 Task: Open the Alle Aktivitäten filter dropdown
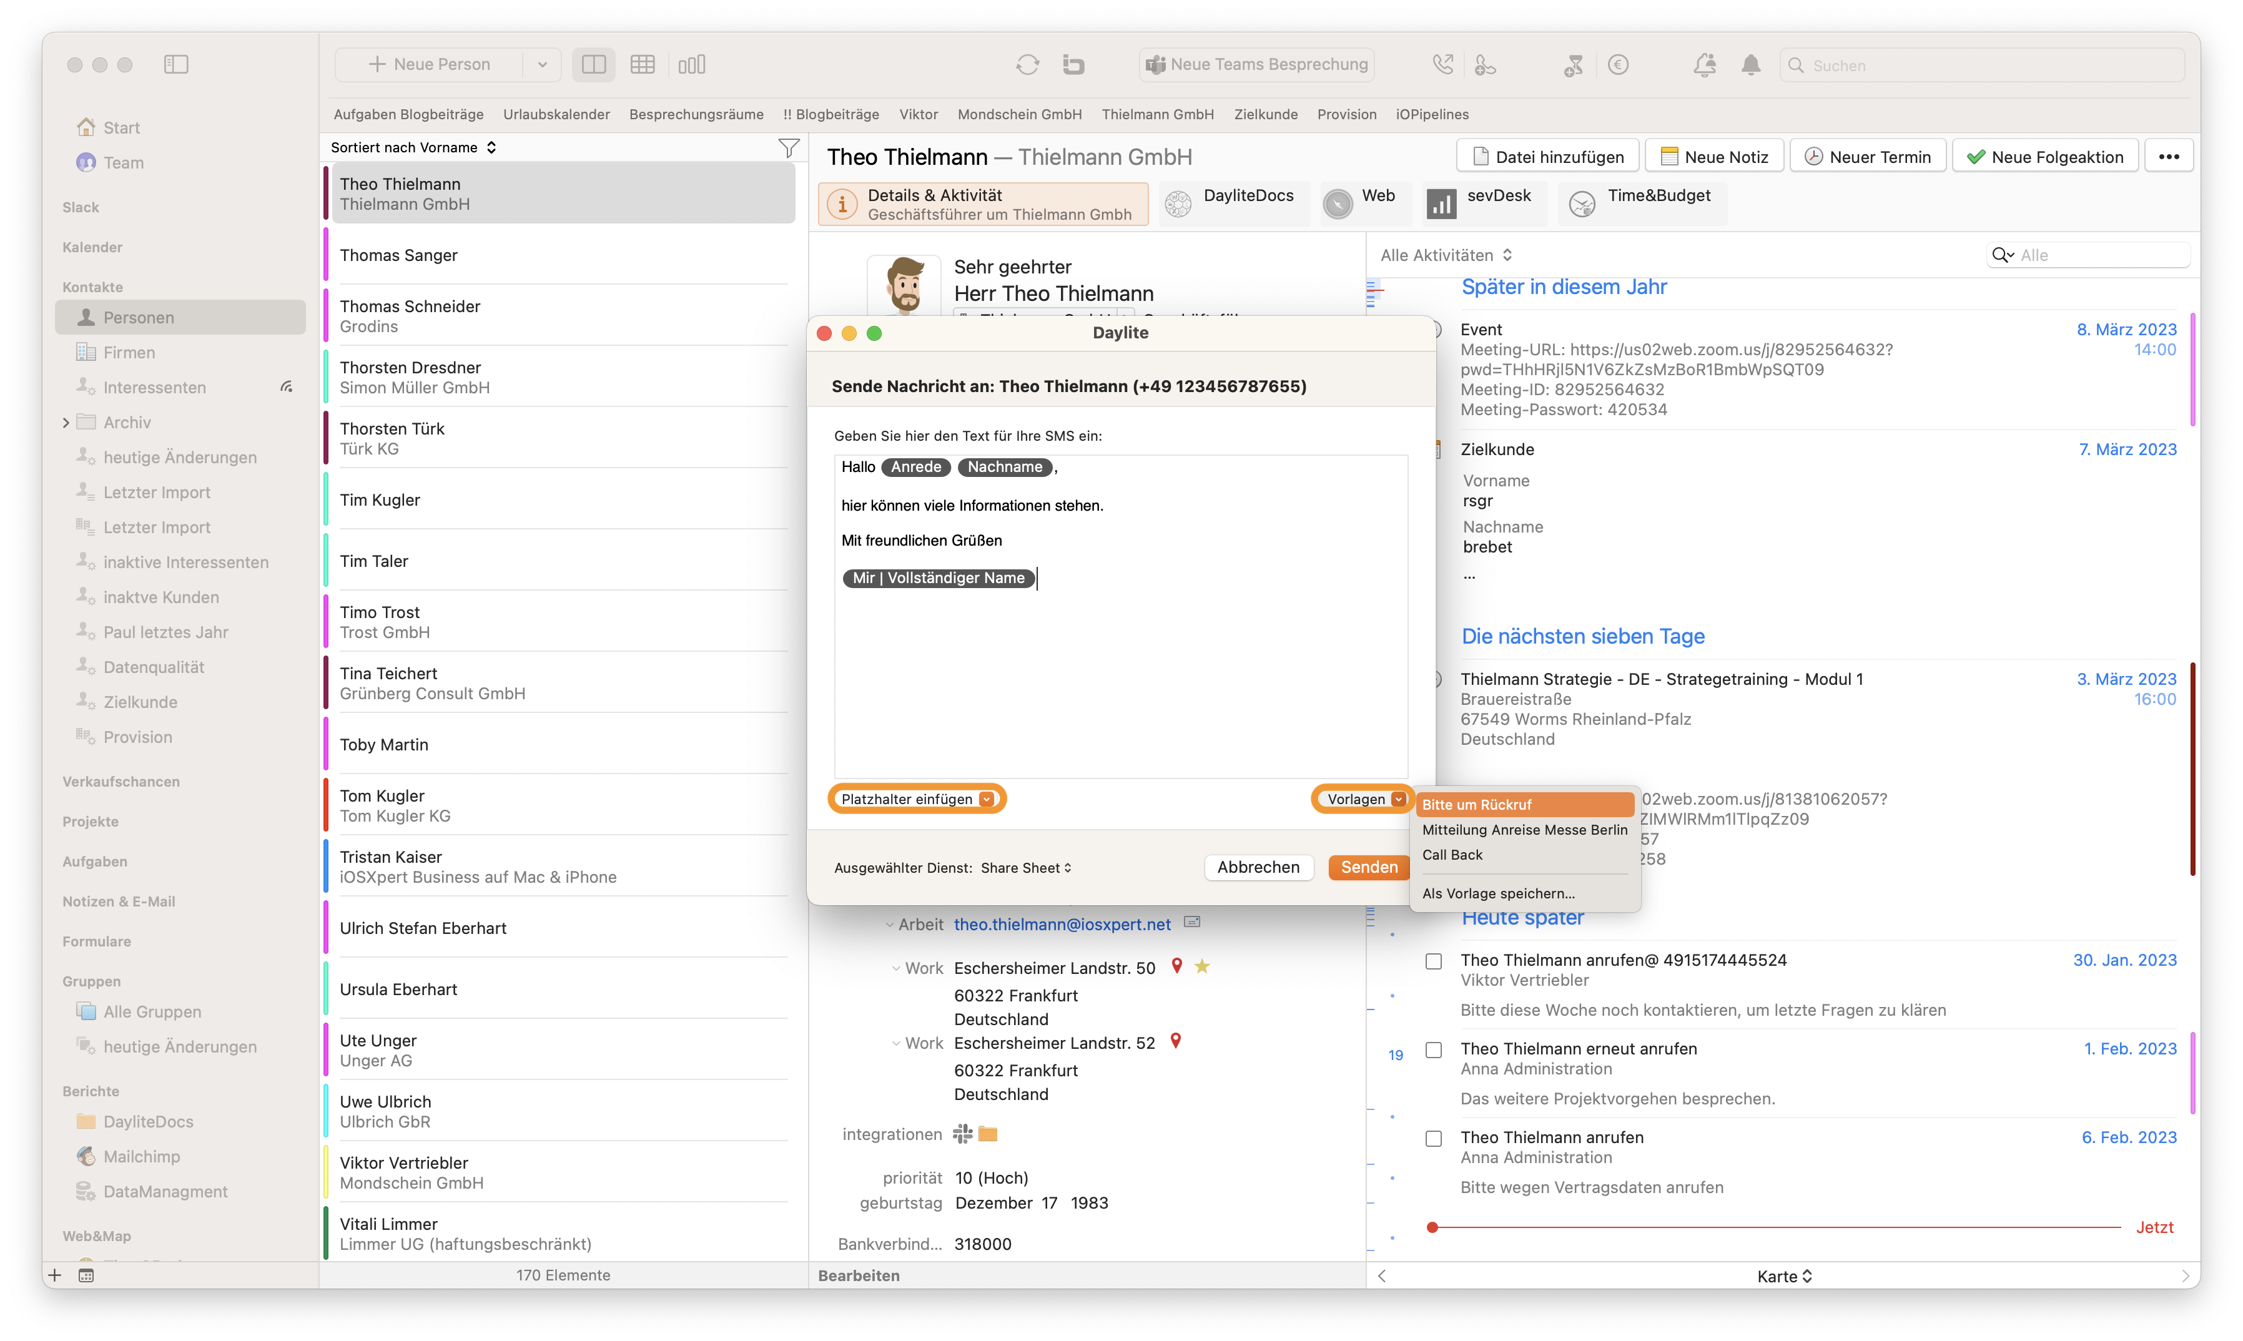tap(1446, 255)
